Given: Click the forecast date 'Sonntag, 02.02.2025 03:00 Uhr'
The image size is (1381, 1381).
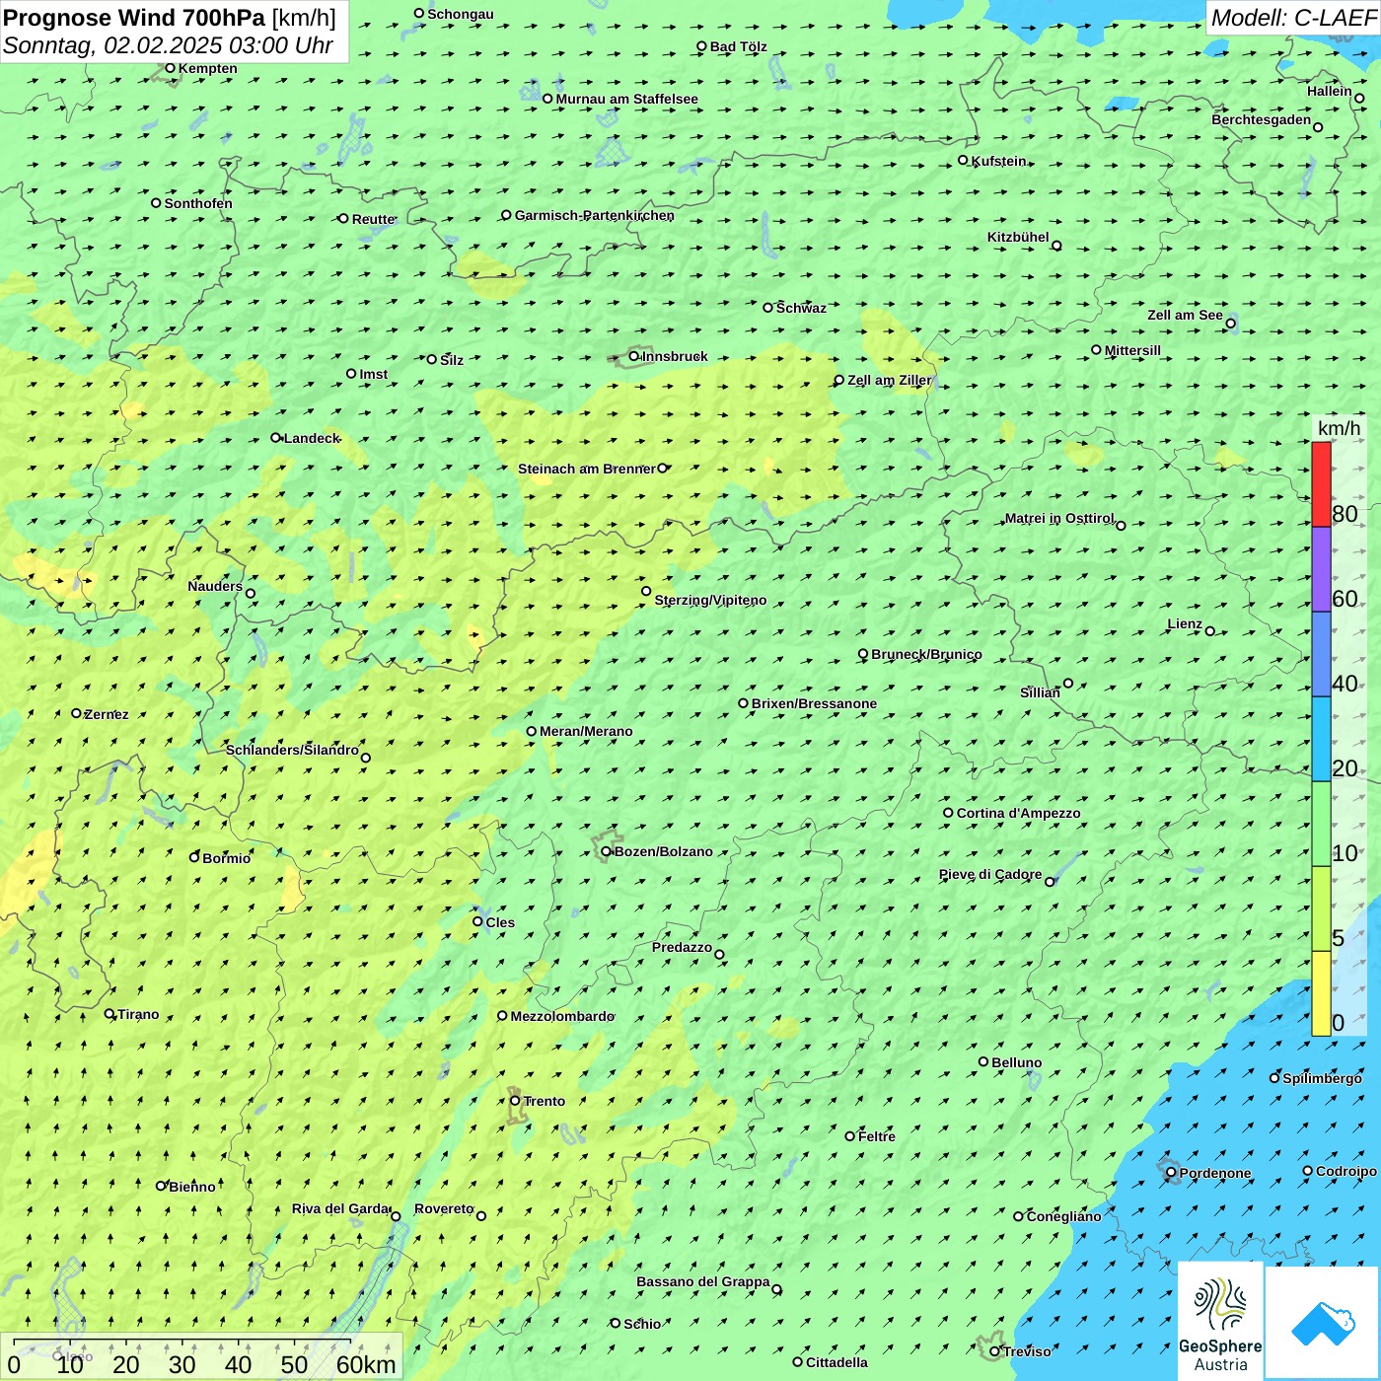Looking at the screenshot, I should 168,45.
